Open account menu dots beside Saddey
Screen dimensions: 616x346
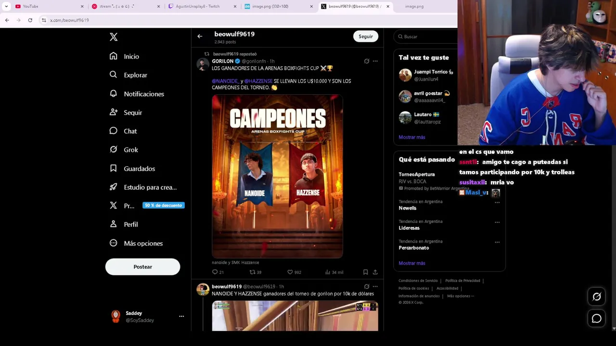(181, 316)
